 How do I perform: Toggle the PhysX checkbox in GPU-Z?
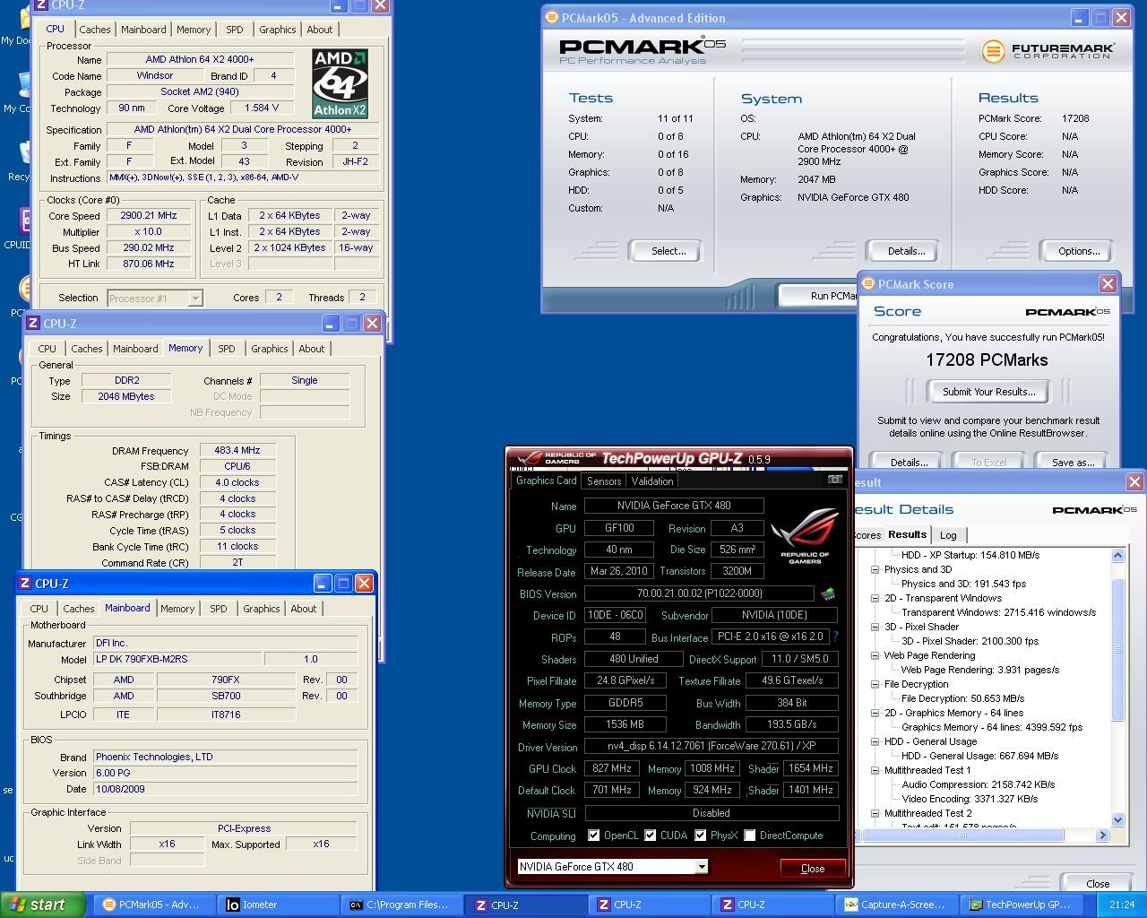pos(701,836)
